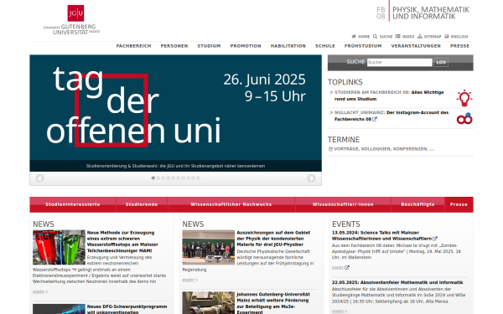Open the Mu3e-Experiment funding news headline
Image resolution: width=503 pixels, height=314 pixels.
[273, 303]
